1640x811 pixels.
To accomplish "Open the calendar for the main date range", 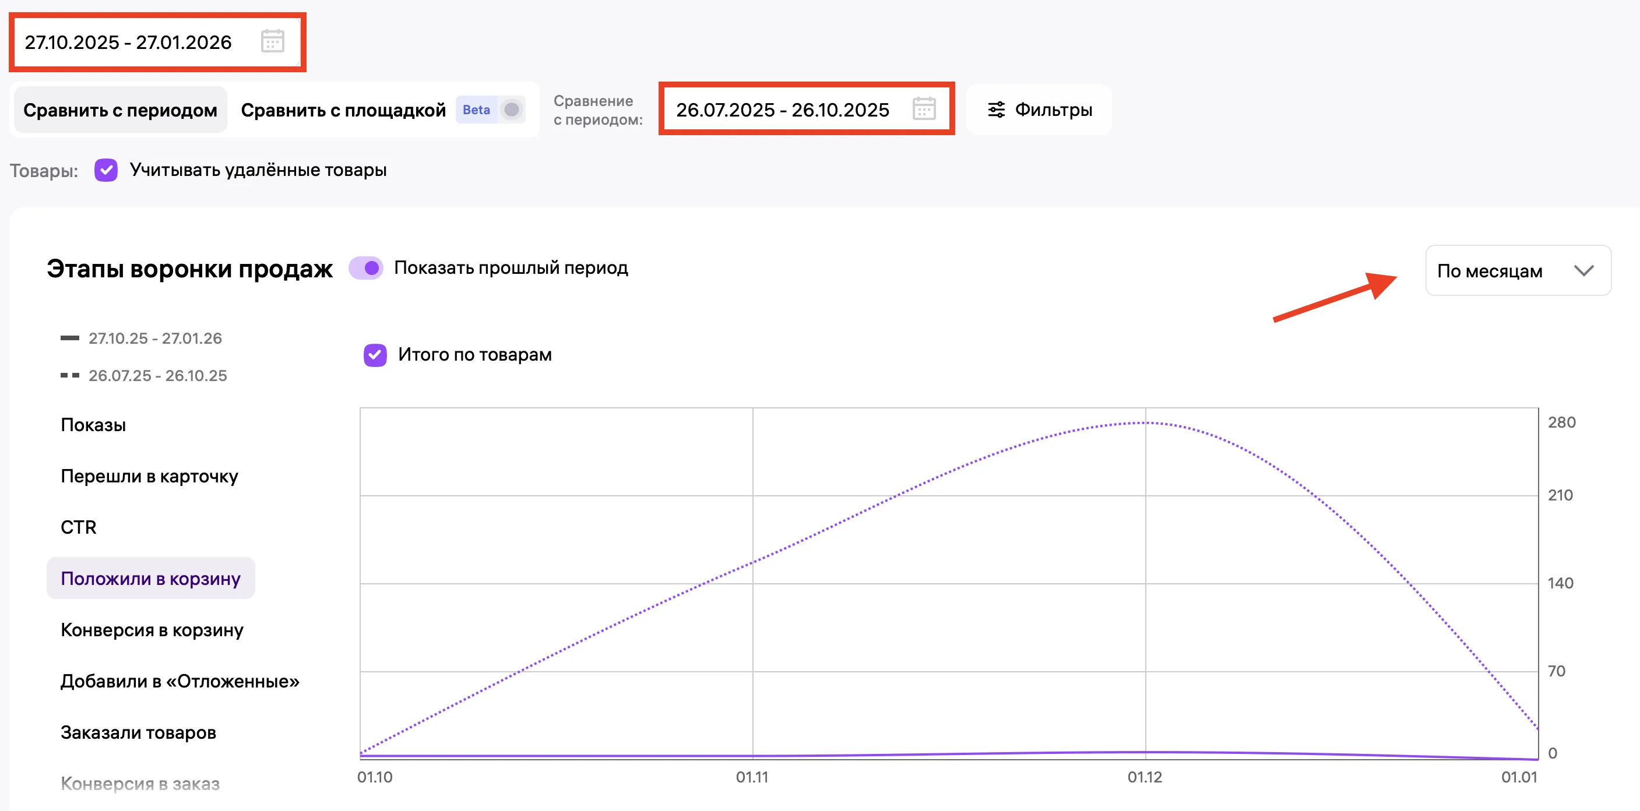I will [x=273, y=42].
